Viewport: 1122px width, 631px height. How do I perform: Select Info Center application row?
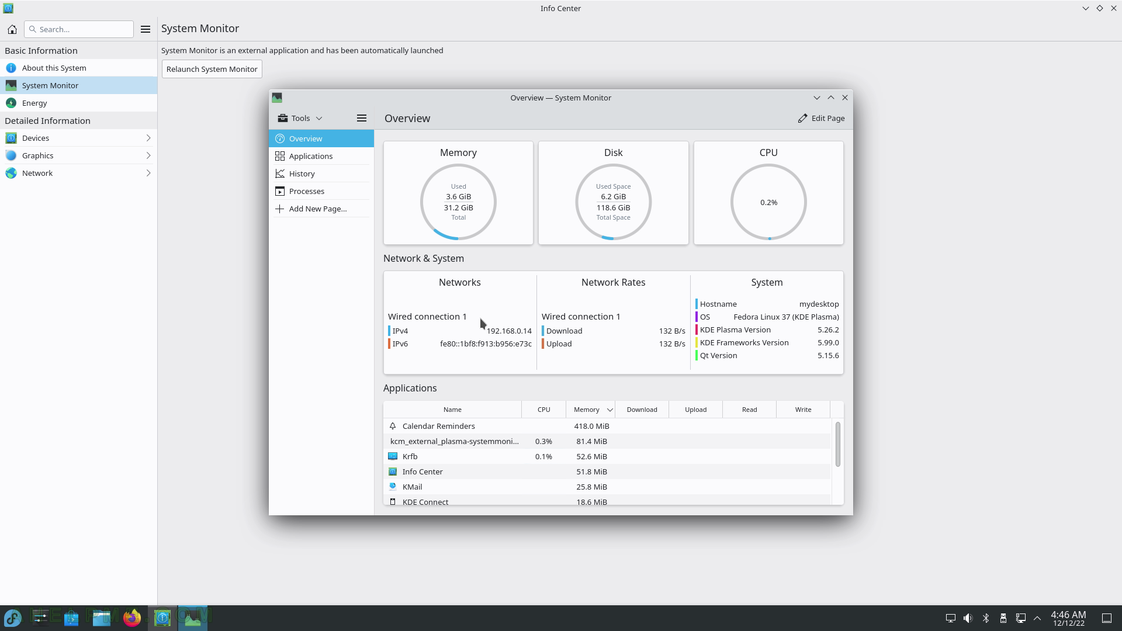tap(607, 471)
